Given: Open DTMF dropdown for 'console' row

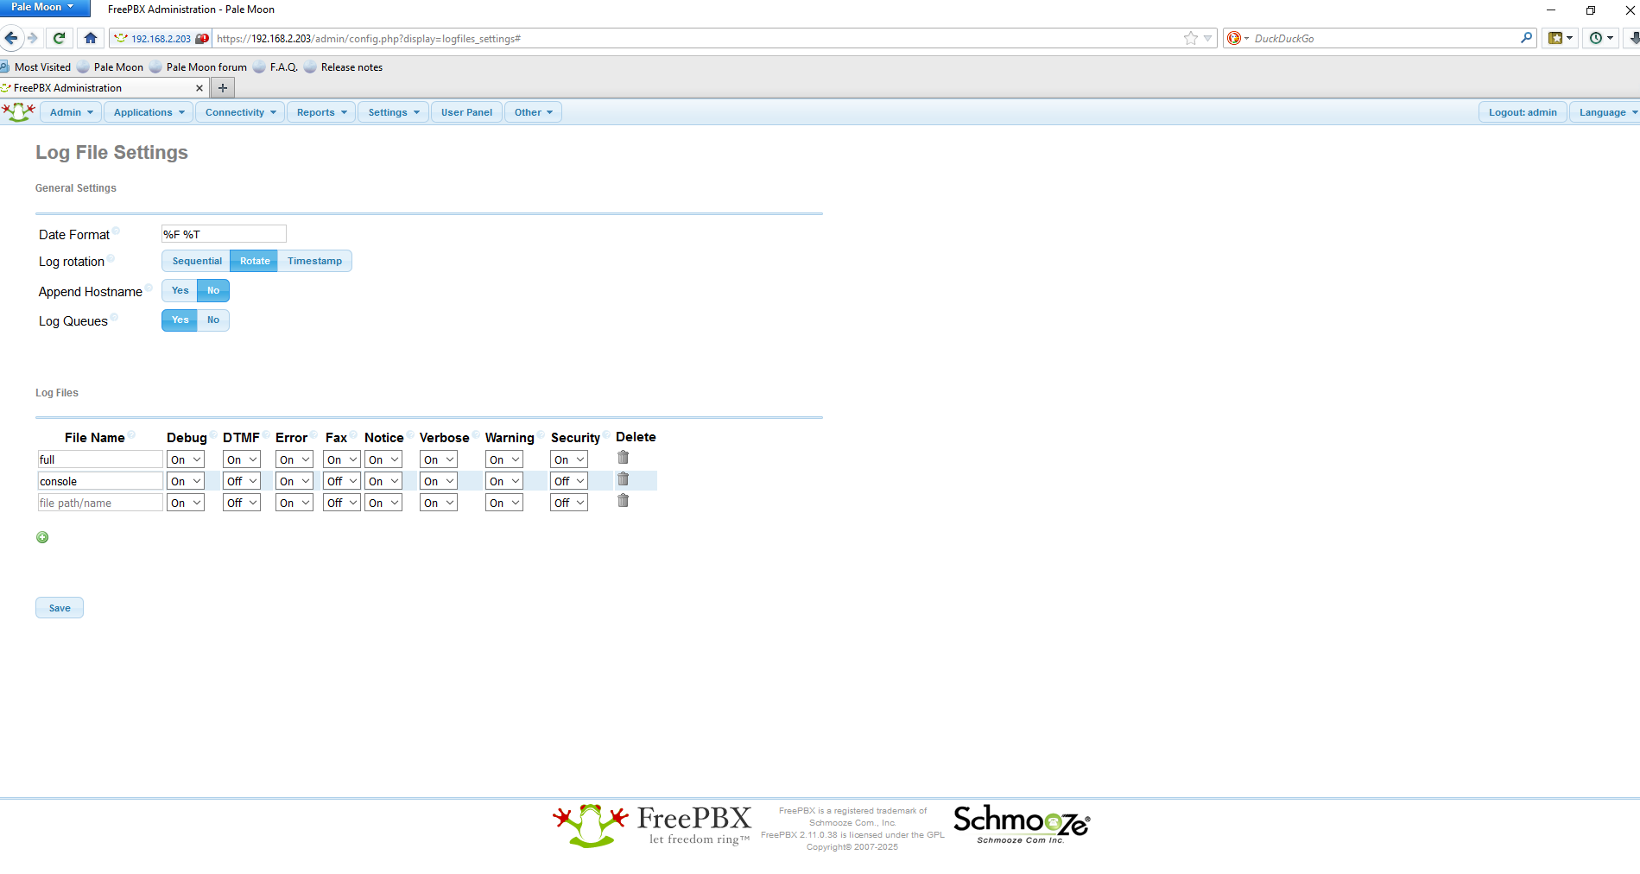Looking at the screenshot, I should click(x=242, y=481).
